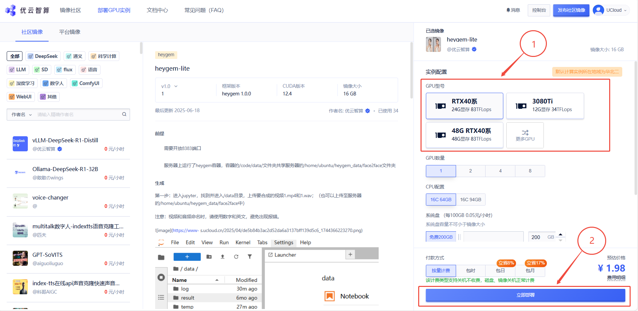Open the Kernel menu in Jupyter
Screen dimensions: 638x311
click(243, 242)
